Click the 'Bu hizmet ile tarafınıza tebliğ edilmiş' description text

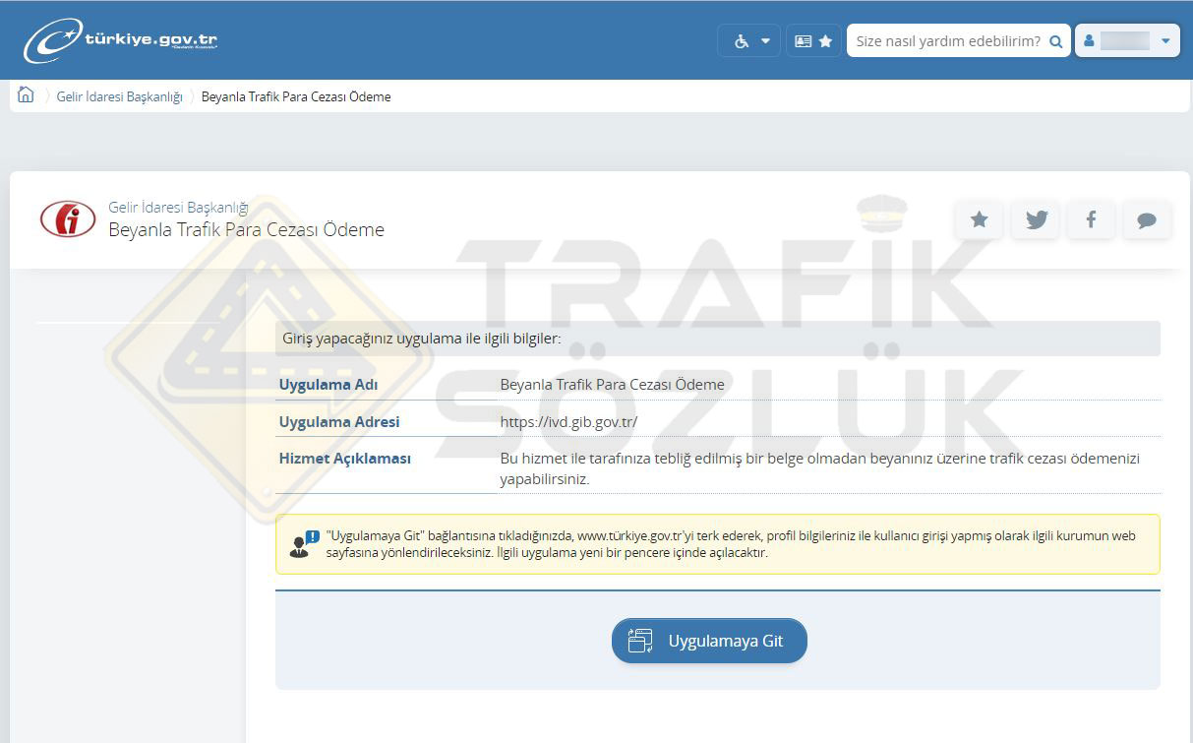pos(820,469)
